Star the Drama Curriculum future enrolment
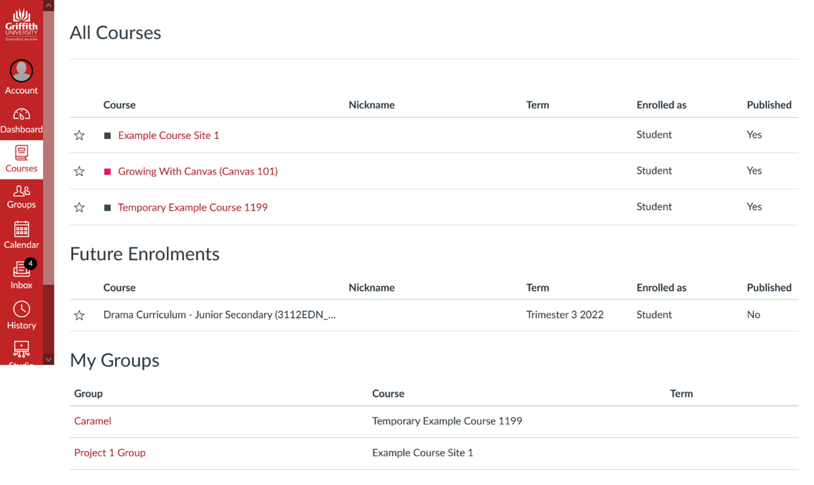The image size is (814, 485). click(79, 315)
